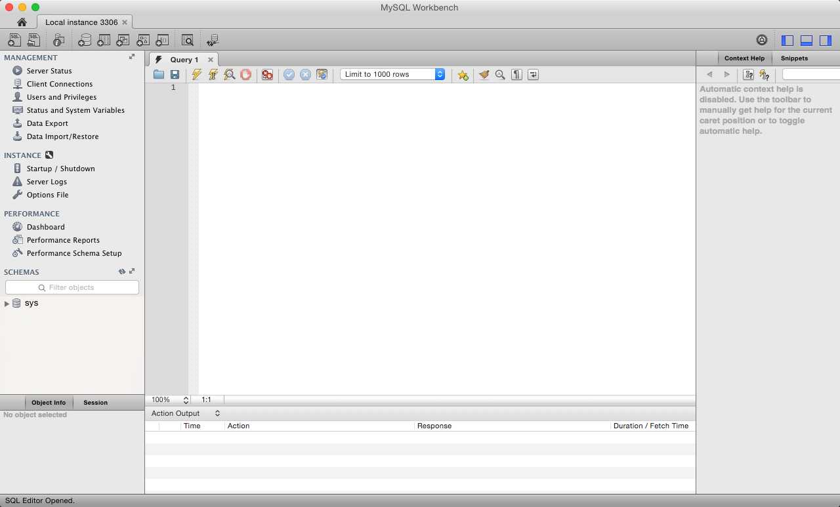Image resolution: width=840 pixels, height=507 pixels.
Task: Create new function toolbar icon
Action: (161, 40)
